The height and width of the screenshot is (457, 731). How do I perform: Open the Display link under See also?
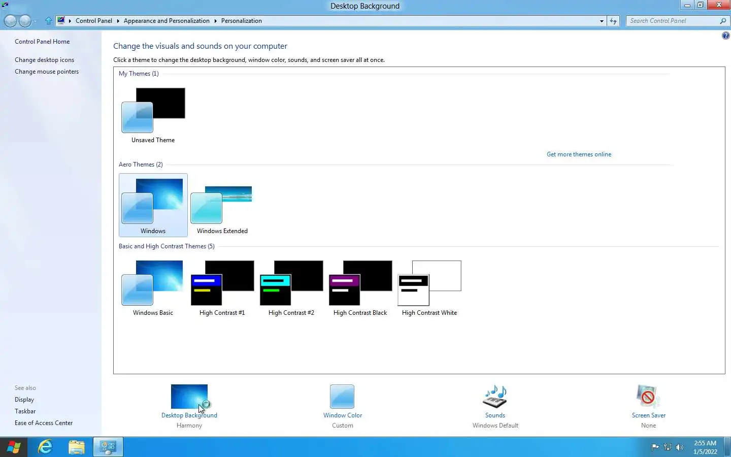tap(24, 400)
